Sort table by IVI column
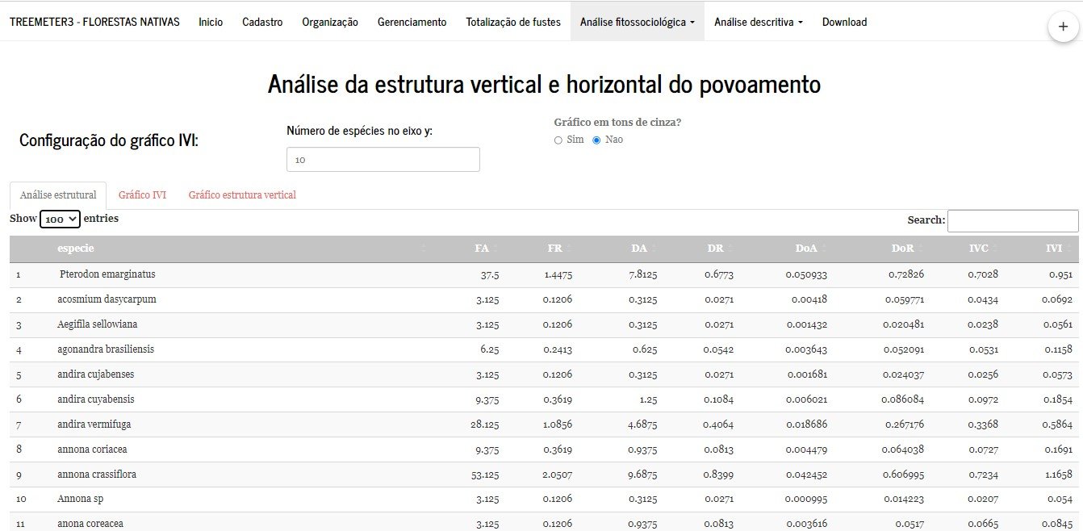Image resolution: width=1083 pixels, height=531 pixels. click(1054, 249)
